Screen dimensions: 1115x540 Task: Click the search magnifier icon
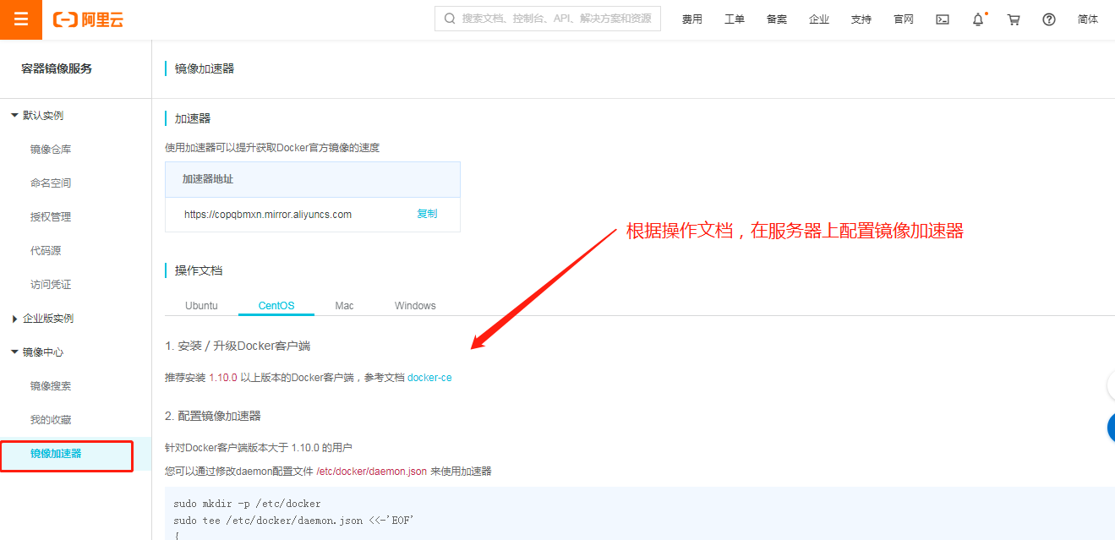pyautogui.click(x=448, y=19)
